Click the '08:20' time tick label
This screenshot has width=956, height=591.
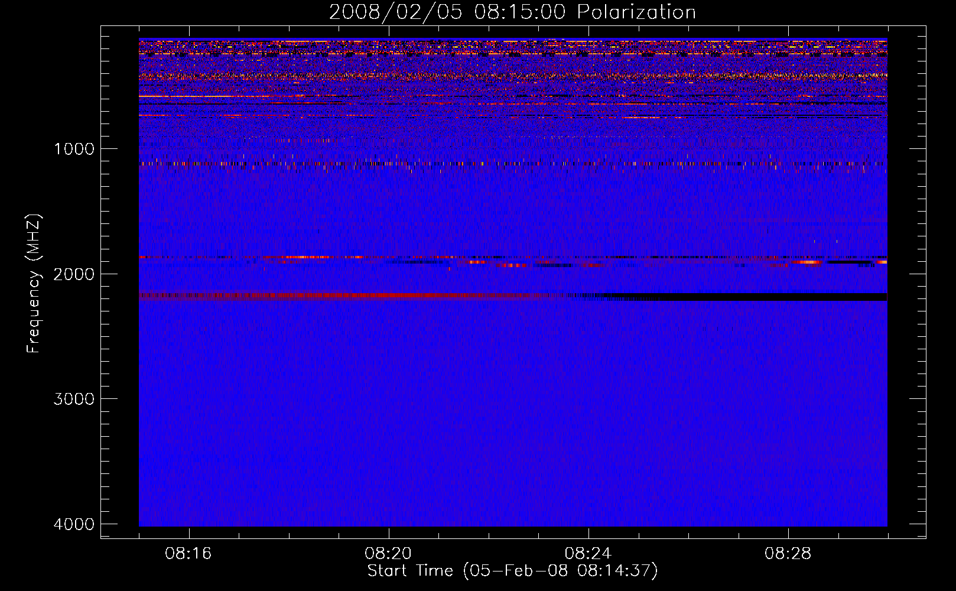[388, 553]
